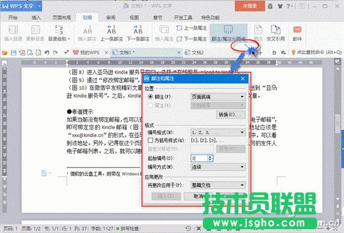The height and width of the screenshot is (233, 344).
Task: Open the 将更改应用于 整篇文档 dropdown
Action: (x=218, y=185)
